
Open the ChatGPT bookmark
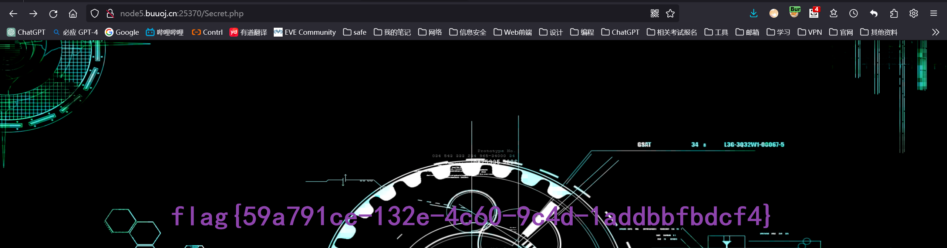pyautogui.click(x=26, y=33)
